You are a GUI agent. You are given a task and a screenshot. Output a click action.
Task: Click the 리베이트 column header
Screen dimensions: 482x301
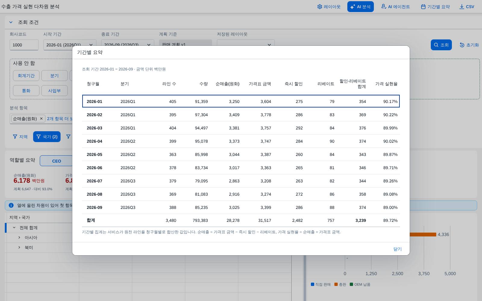coord(326,84)
